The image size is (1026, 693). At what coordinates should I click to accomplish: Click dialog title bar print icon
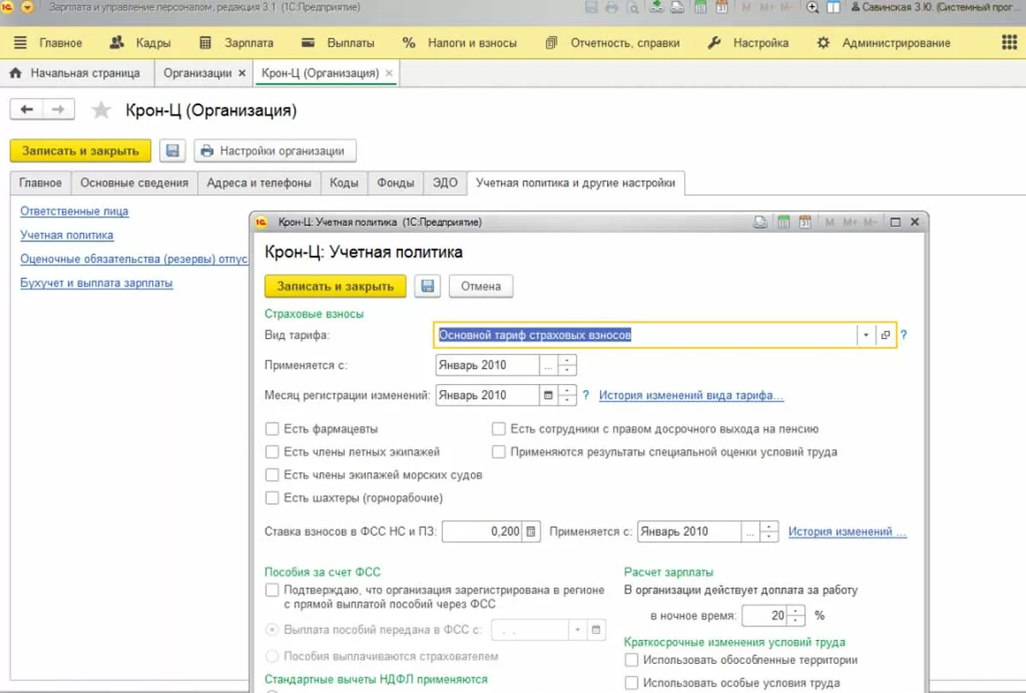point(760,222)
